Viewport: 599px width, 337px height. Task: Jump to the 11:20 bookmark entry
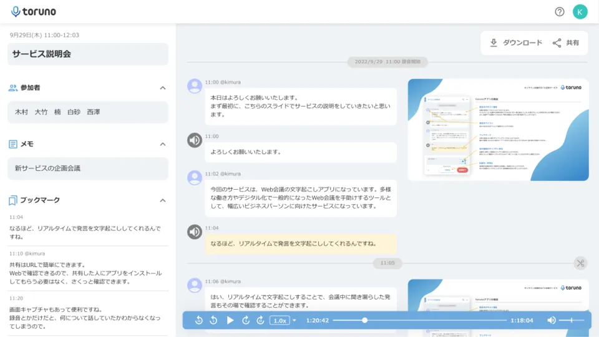pos(88,313)
